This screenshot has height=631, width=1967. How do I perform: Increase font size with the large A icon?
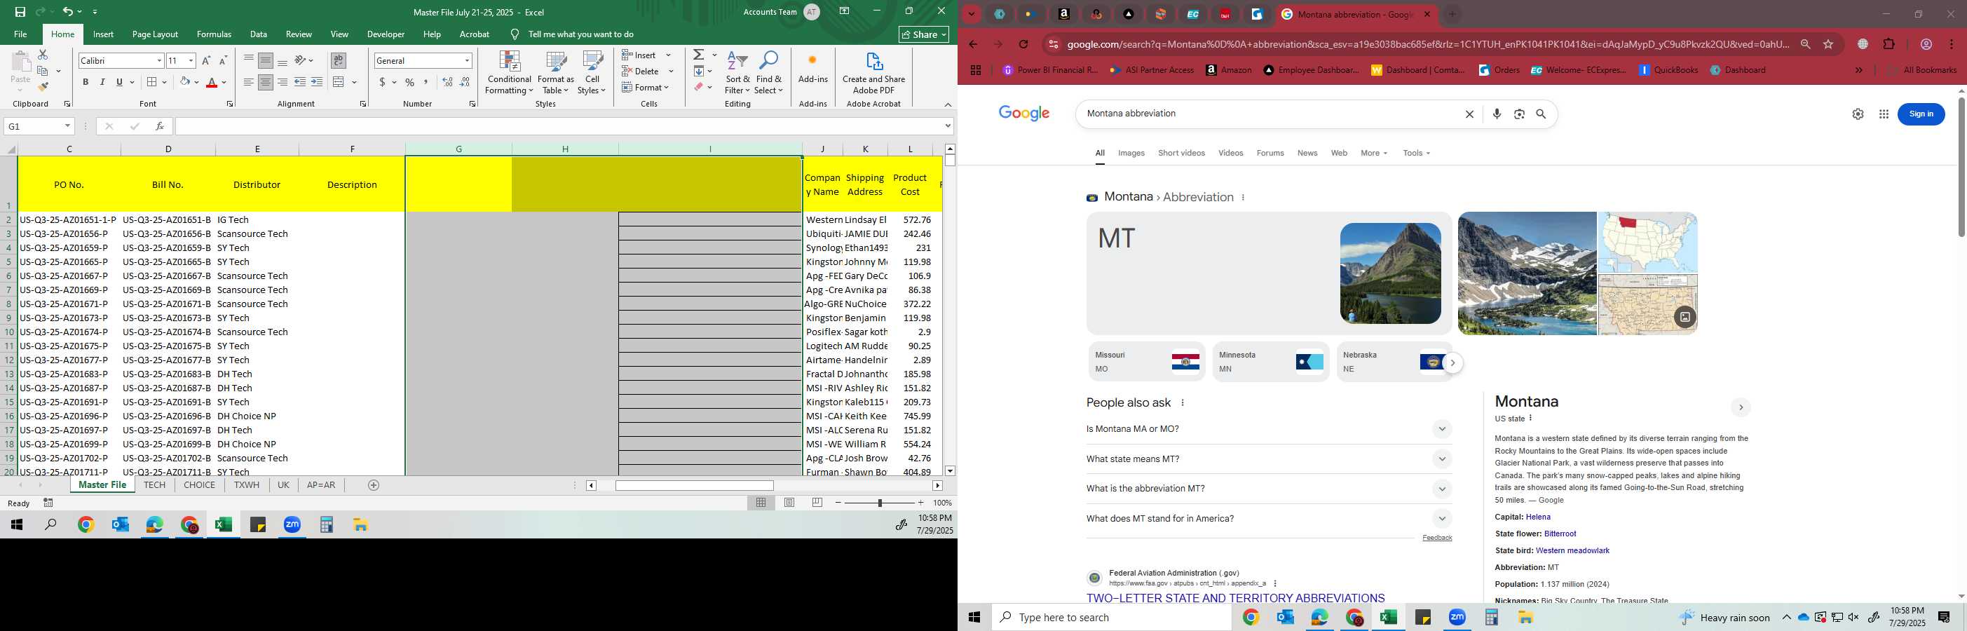(x=206, y=60)
